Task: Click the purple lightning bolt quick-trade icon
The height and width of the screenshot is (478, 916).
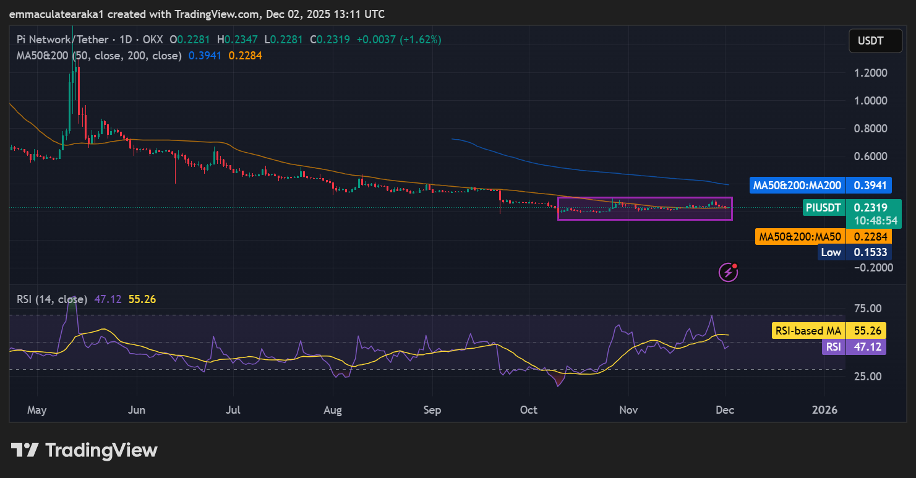Action: pyautogui.click(x=727, y=273)
